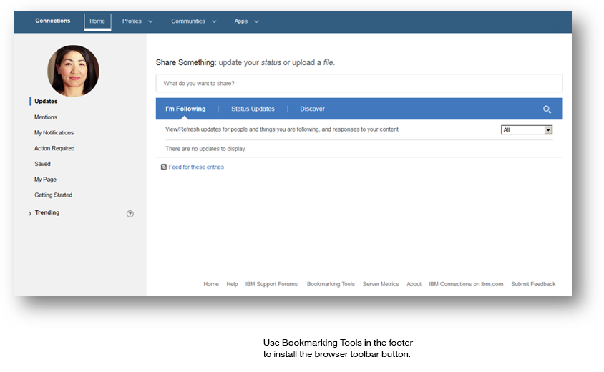Expand the Communities menu
This screenshot has width=604, height=372.
tap(193, 21)
